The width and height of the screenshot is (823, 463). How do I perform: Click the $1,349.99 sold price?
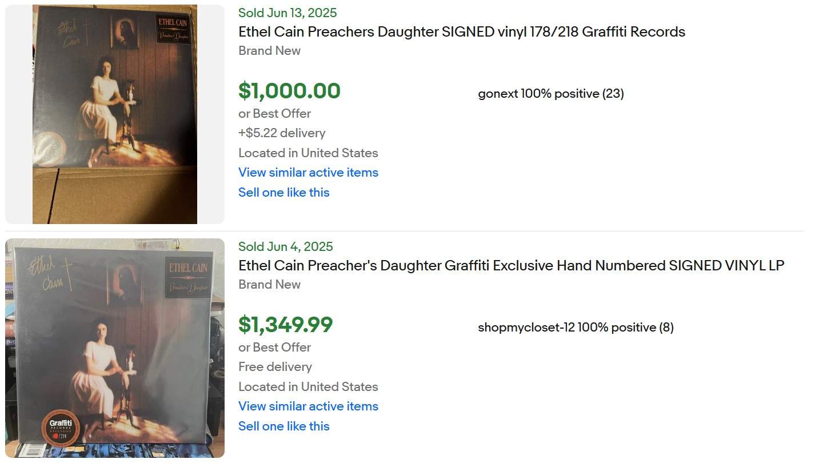[x=285, y=325]
